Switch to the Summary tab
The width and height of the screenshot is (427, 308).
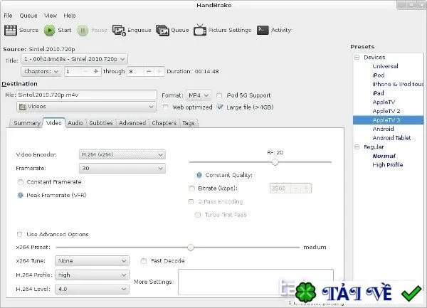27,123
